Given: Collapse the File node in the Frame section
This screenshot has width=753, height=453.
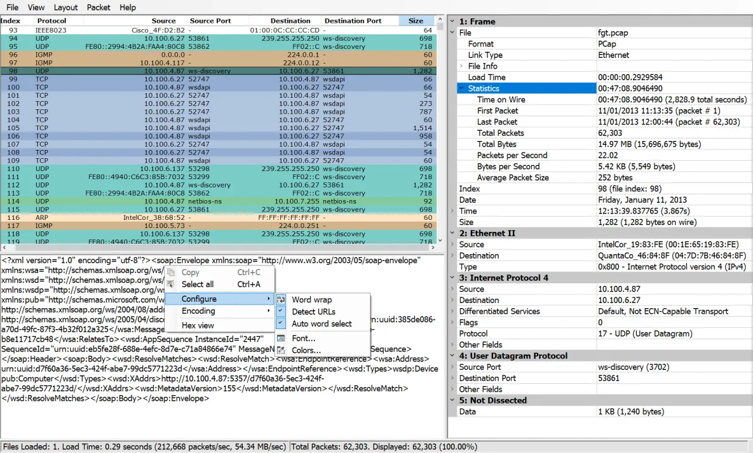Looking at the screenshot, I should [x=452, y=32].
